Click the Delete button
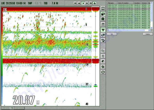Viewport: 154px width, 110px height. [148, 34]
